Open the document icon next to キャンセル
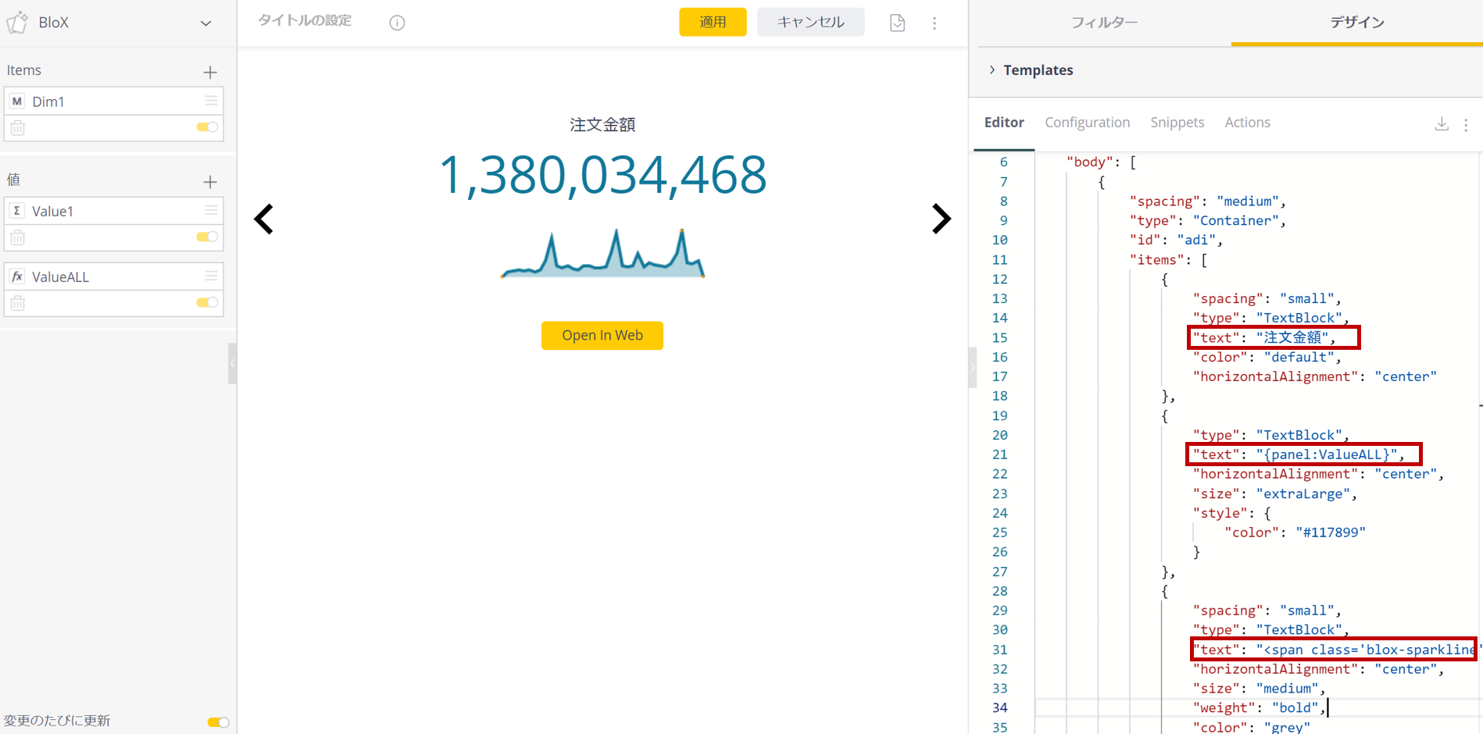 pos(897,23)
